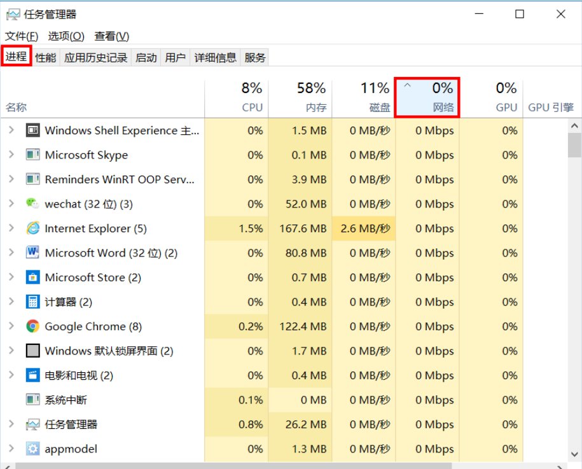Click the Google Chrome process icon
The image size is (582, 469).
34,326
